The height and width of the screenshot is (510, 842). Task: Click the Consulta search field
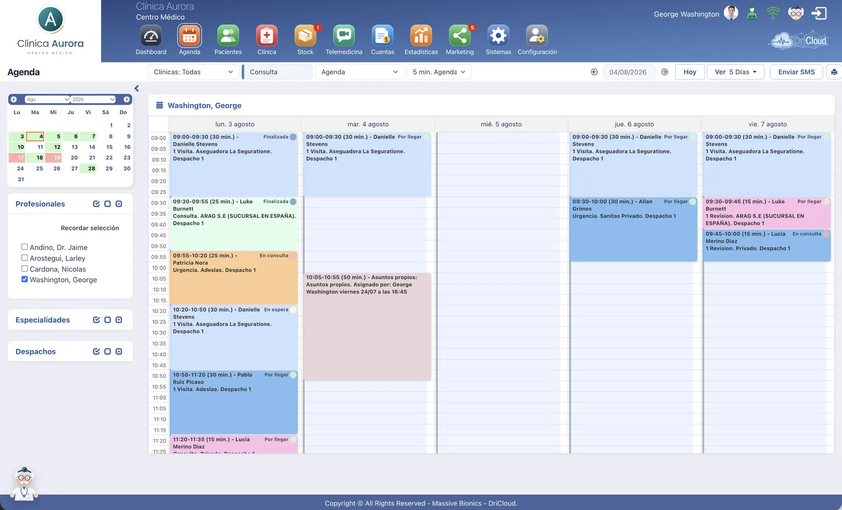tap(277, 72)
